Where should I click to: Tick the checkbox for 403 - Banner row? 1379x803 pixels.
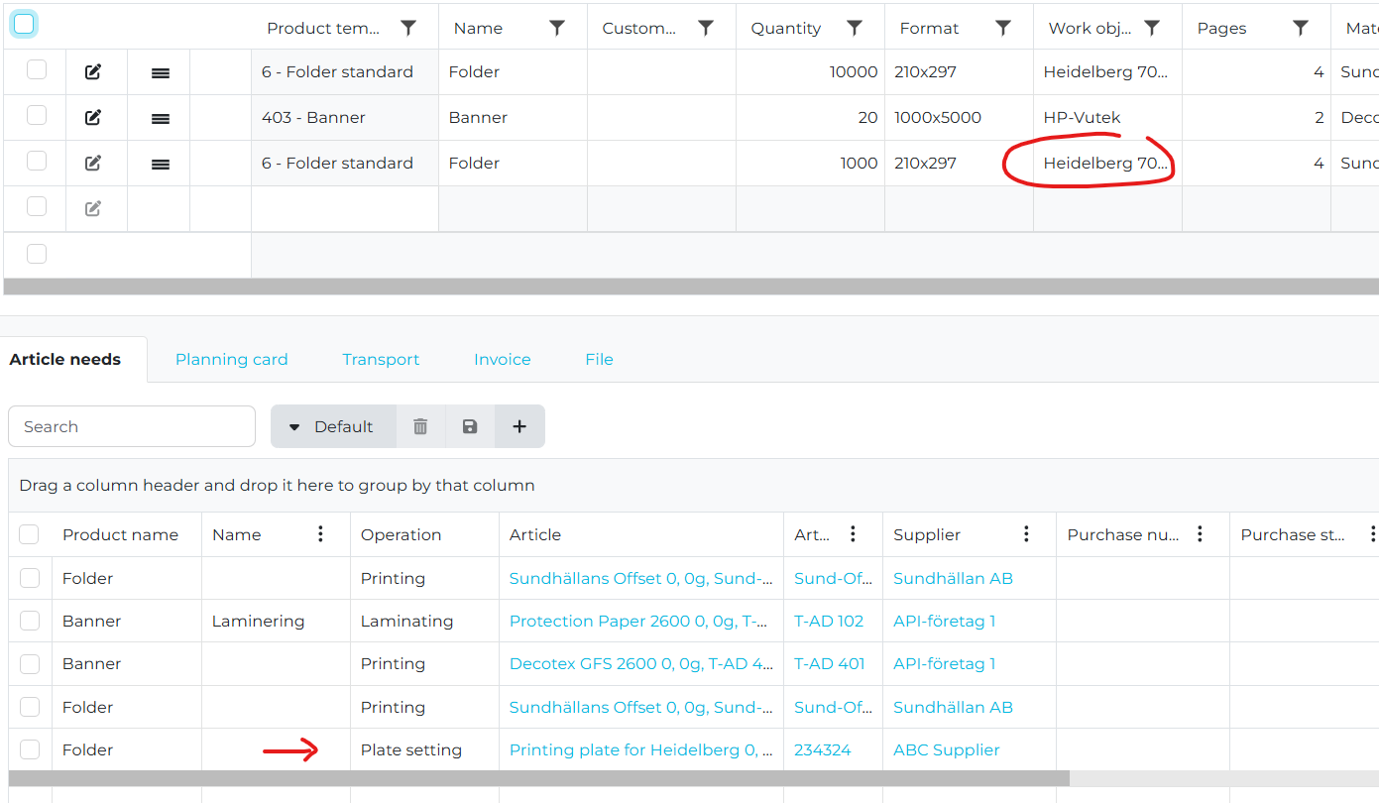click(37, 116)
